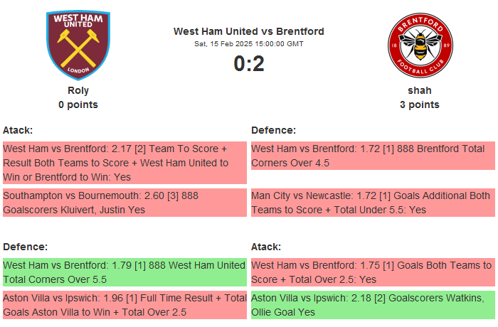The height and width of the screenshot is (327, 498).
Task: Click Roly's Atack section heading
Action: click(x=18, y=130)
